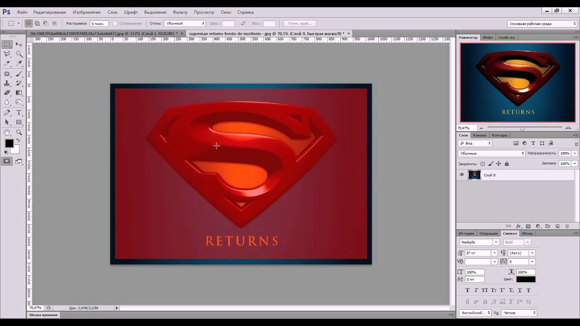Select the Hand tool
580x326 pixels.
coord(7,132)
